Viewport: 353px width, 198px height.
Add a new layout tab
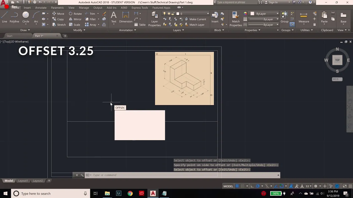pos(49,181)
